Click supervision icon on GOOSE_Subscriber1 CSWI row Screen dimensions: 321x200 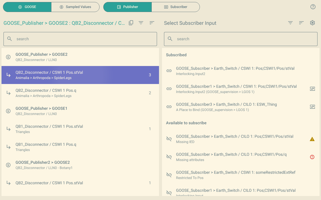(x=312, y=89)
